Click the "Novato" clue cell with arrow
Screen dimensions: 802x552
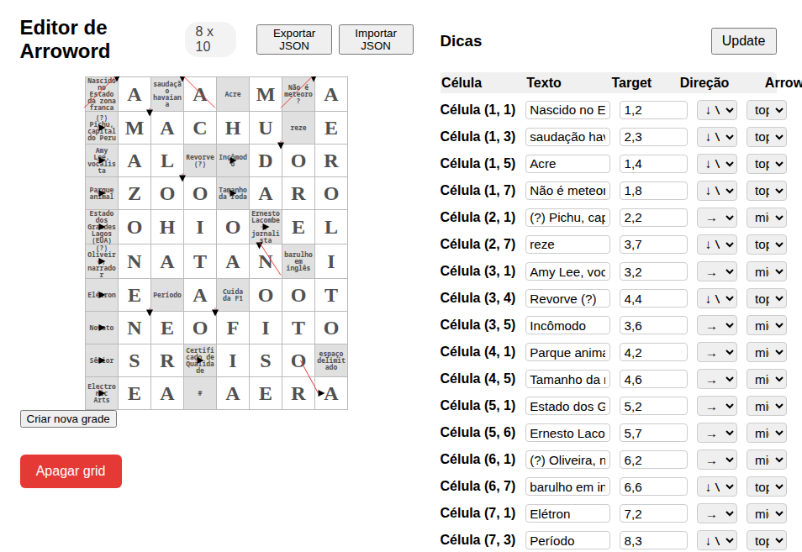click(101, 328)
